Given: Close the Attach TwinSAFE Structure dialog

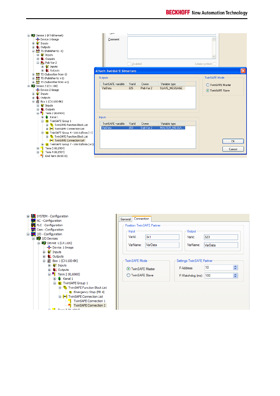Looking at the screenshot, I should tap(243, 71).
